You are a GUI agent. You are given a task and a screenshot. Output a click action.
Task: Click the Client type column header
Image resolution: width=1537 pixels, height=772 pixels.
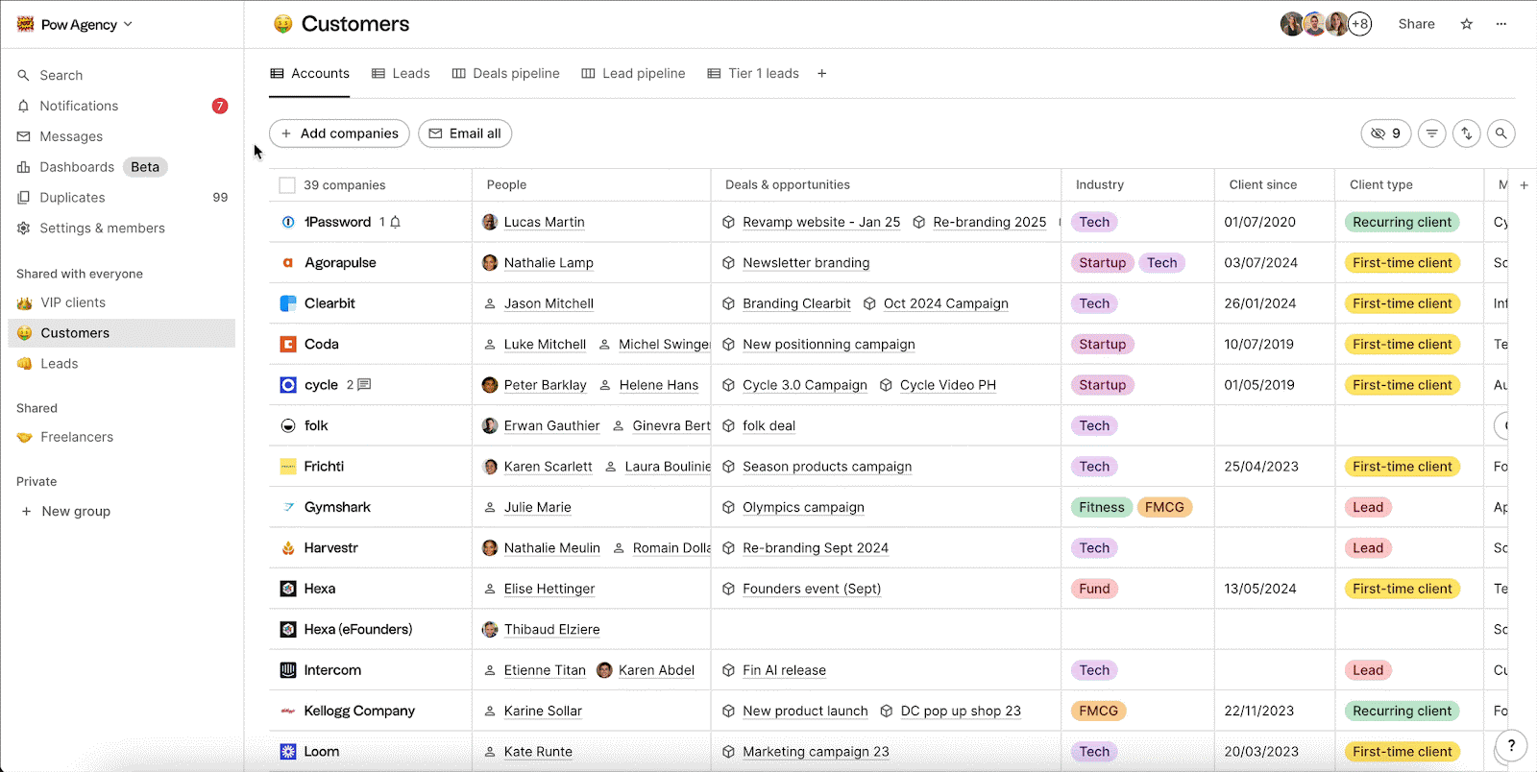click(x=1380, y=185)
